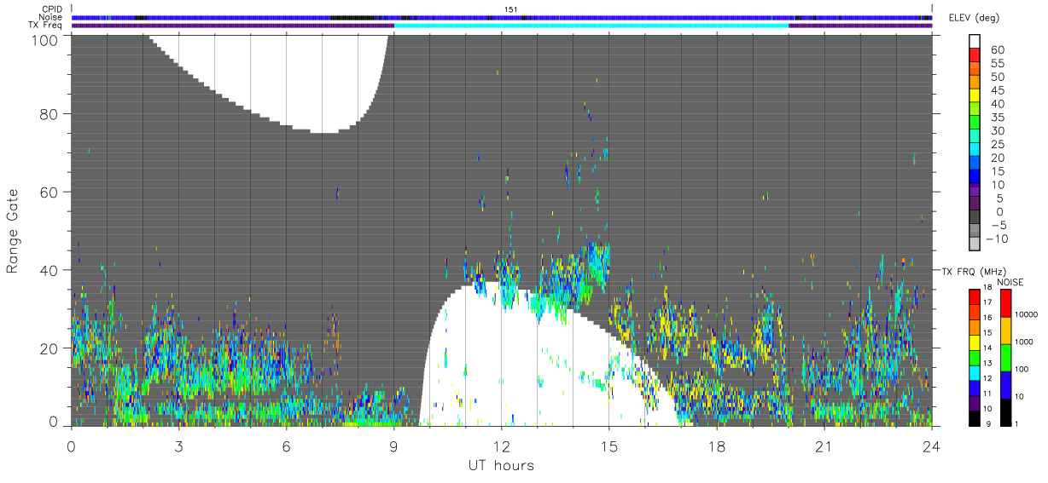Pick the red segment of the TX FRQ colorbar
The height and width of the screenshot is (483, 1048).
tap(975, 297)
